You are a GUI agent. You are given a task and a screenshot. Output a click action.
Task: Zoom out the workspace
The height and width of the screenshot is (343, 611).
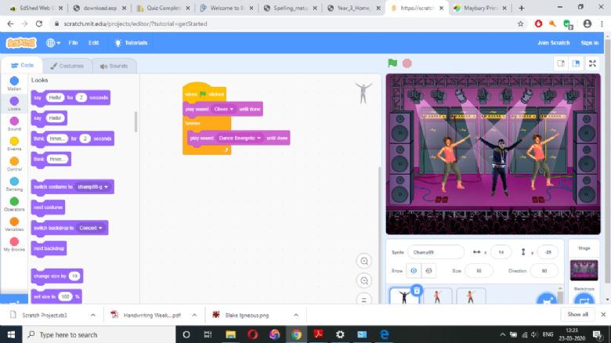[364, 280]
